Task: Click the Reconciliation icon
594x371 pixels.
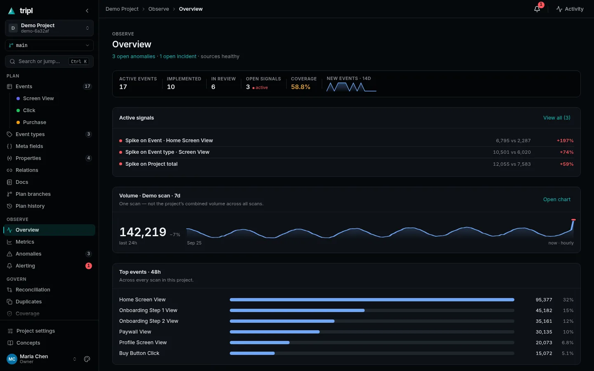Action: pyautogui.click(x=9, y=290)
